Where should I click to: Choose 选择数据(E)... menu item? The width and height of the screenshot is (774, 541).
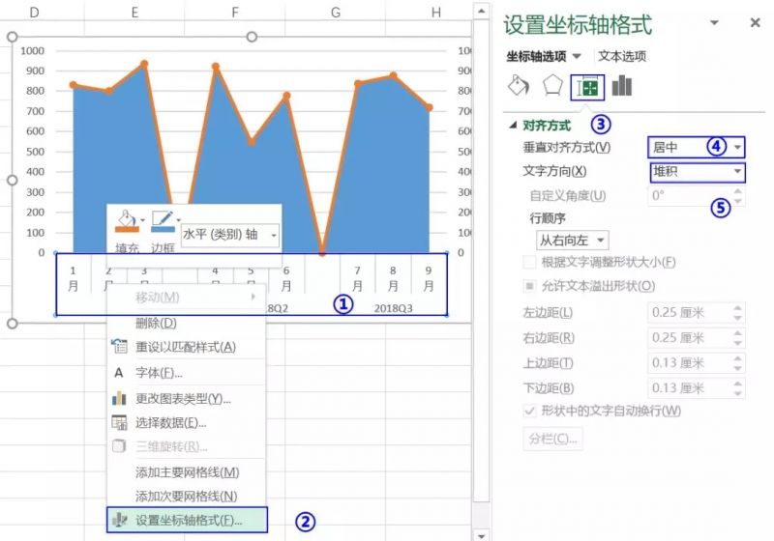pos(186,422)
